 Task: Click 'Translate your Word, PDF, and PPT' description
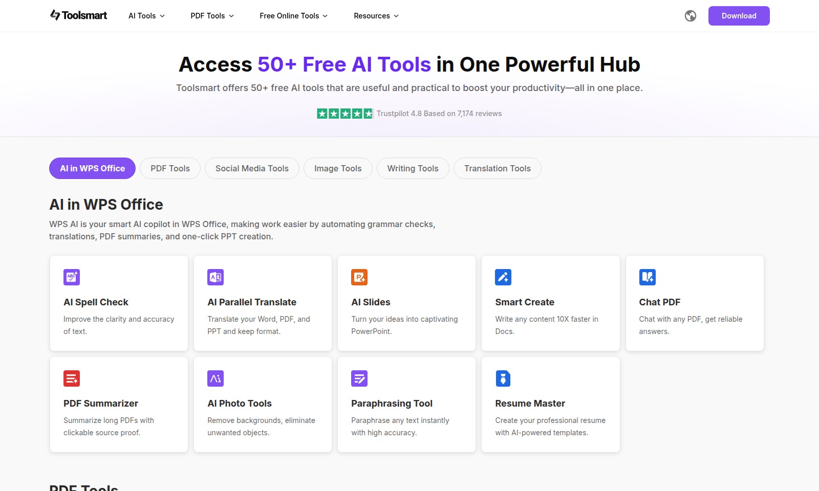(258, 325)
